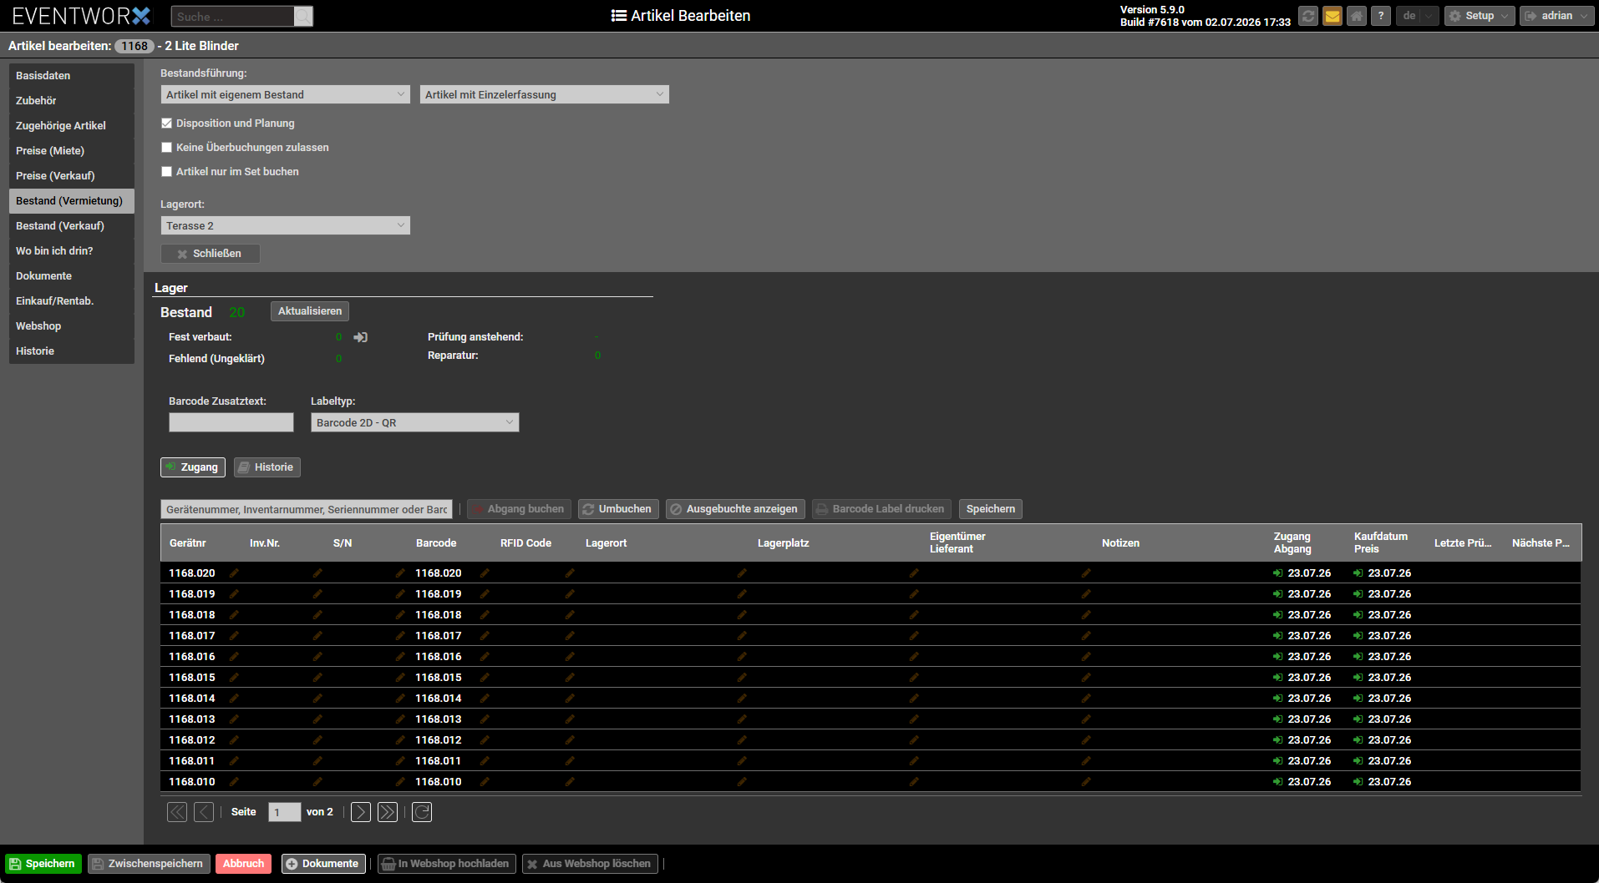
Task: Click the top Suche input field
Action: (233, 16)
